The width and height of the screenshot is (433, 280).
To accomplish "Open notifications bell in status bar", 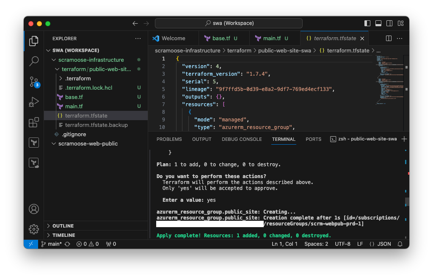I will pos(400,244).
